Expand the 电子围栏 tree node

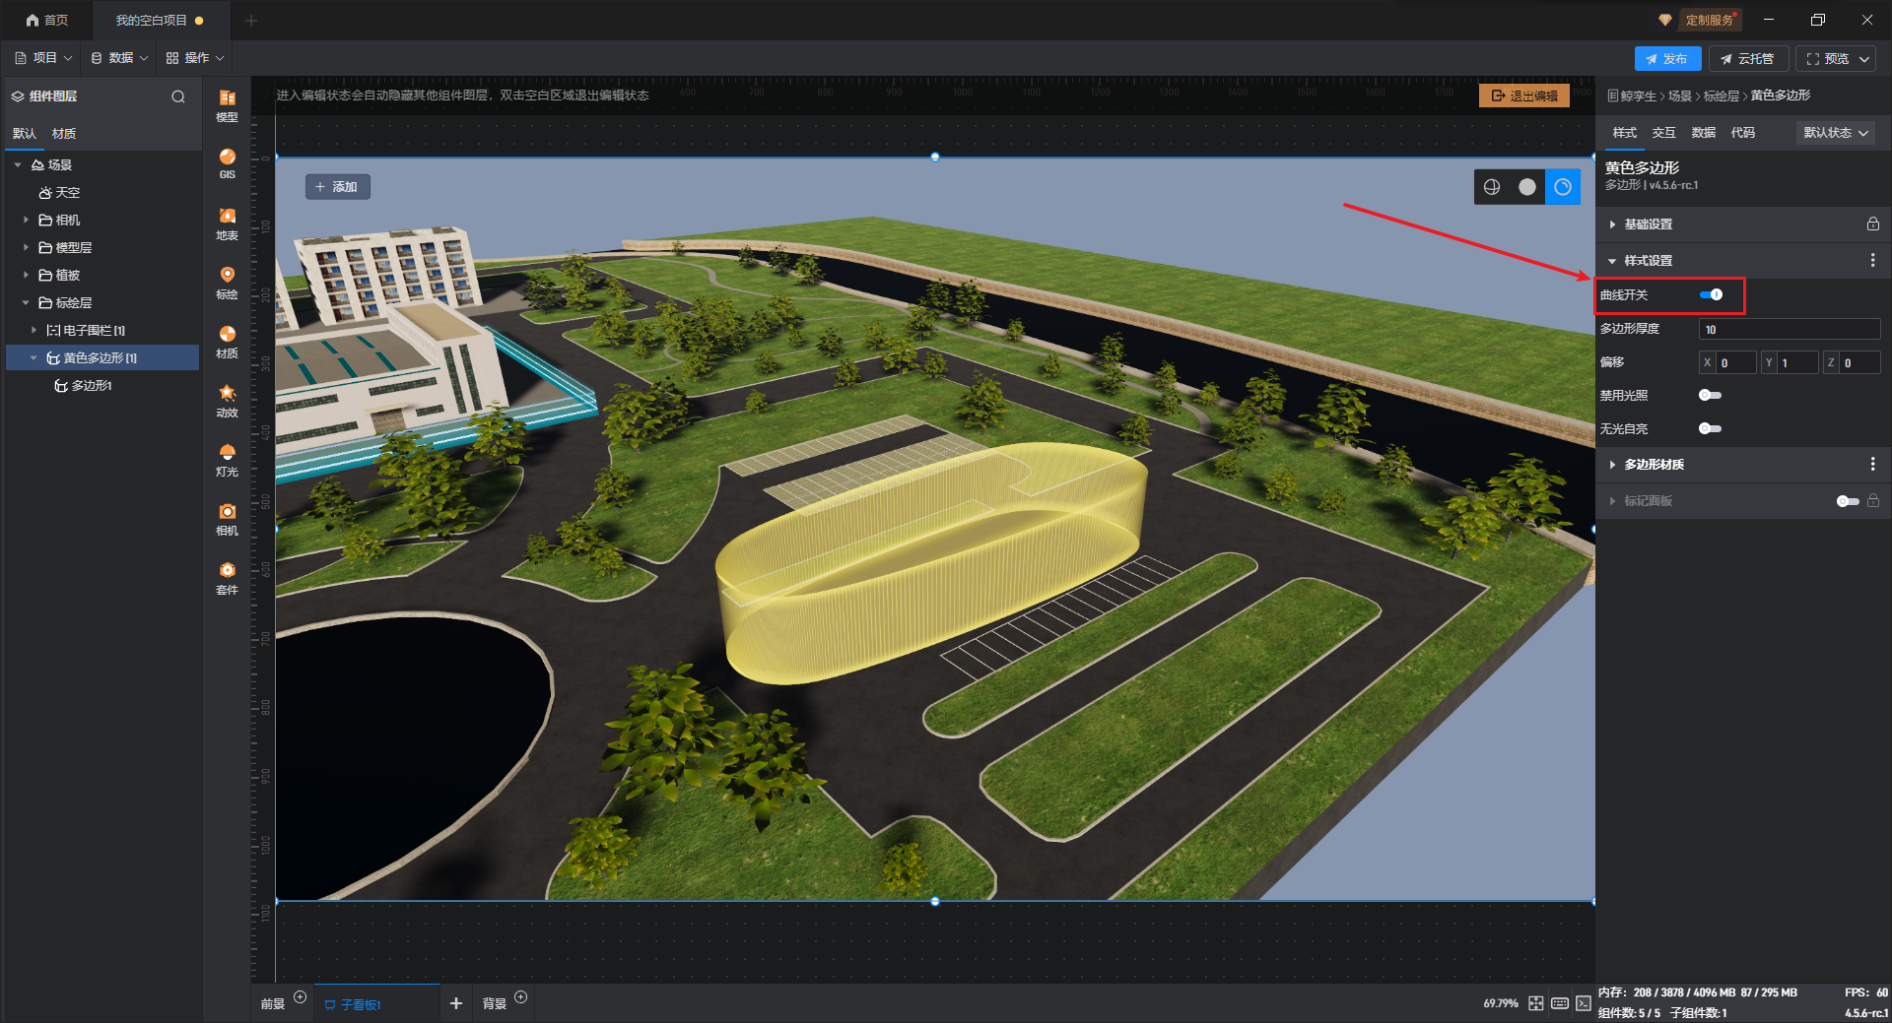pyautogui.click(x=34, y=331)
